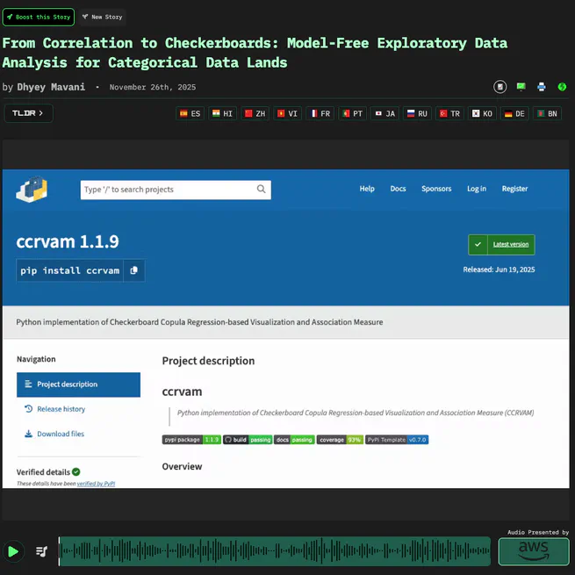Choose the DE German translation
575x575 pixels.
tap(514, 114)
